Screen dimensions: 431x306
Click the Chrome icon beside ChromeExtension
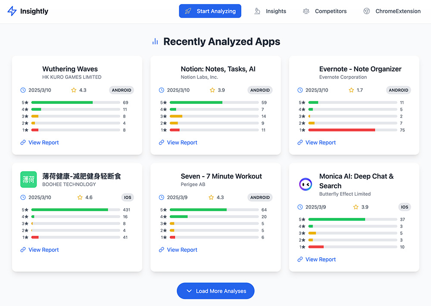point(366,11)
